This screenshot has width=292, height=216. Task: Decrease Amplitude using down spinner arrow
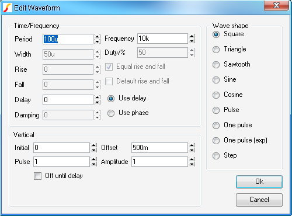[192, 164]
